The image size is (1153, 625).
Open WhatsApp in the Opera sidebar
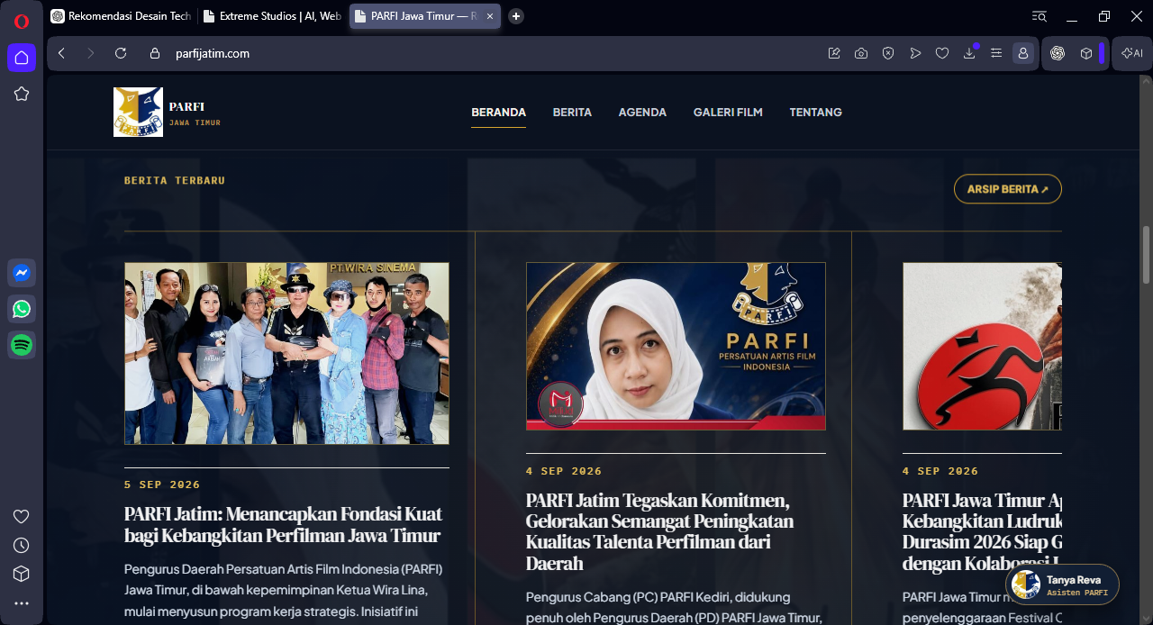point(22,309)
